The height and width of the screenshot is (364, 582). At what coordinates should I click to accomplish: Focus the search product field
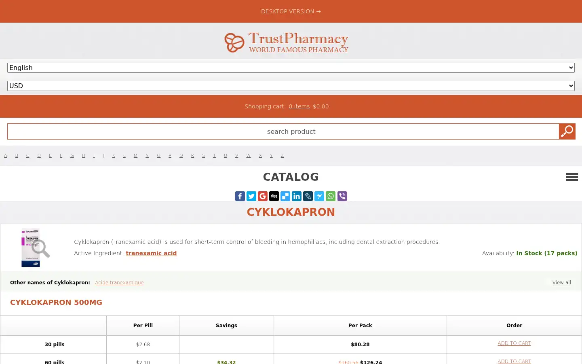pyautogui.click(x=283, y=131)
